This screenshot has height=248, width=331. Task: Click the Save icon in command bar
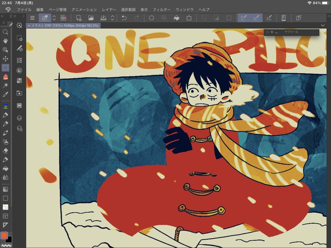pos(103,18)
